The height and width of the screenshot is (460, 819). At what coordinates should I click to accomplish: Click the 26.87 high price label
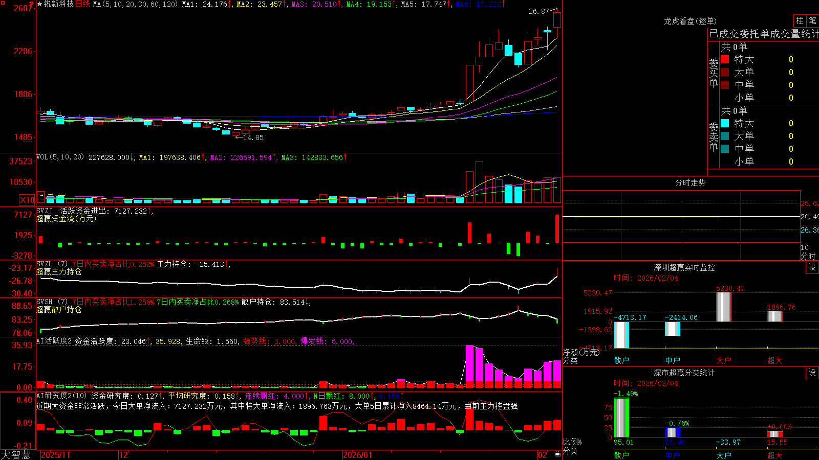coord(538,11)
